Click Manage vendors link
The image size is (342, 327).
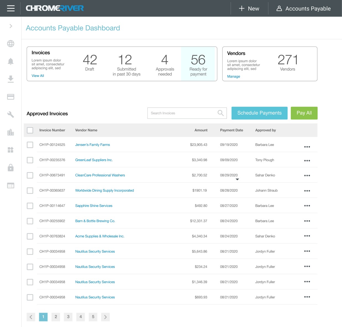coord(234,76)
